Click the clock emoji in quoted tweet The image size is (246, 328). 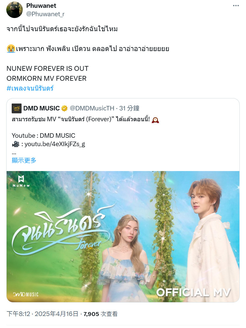point(155,120)
